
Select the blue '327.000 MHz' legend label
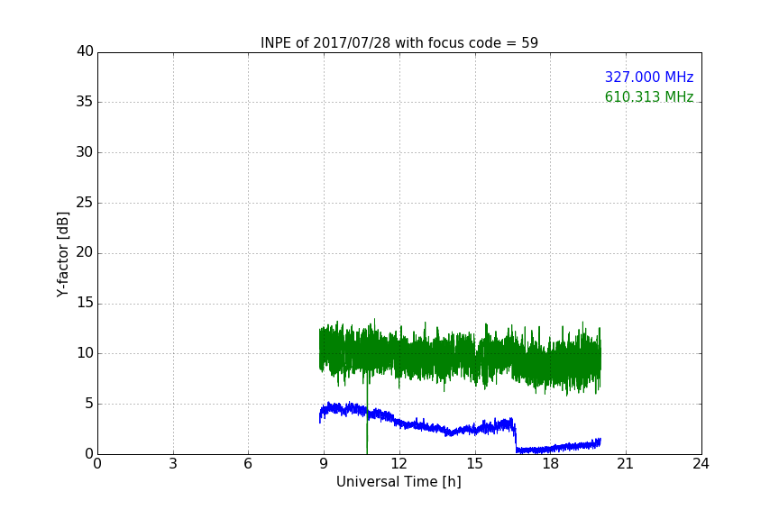[x=649, y=77]
